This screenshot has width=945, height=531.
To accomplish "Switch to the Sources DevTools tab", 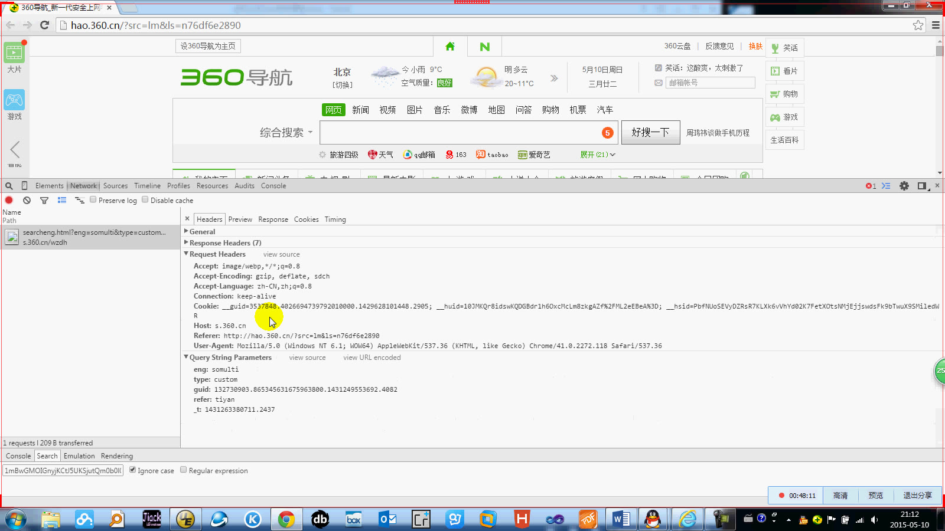I will 115,186.
